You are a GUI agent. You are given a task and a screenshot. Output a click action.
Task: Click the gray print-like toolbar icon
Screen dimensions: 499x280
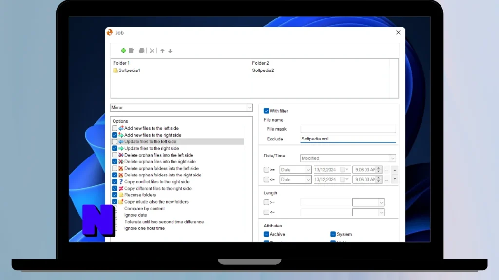(x=142, y=51)
